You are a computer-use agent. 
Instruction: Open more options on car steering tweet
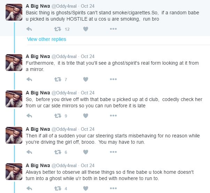click(x=113, y=152)
